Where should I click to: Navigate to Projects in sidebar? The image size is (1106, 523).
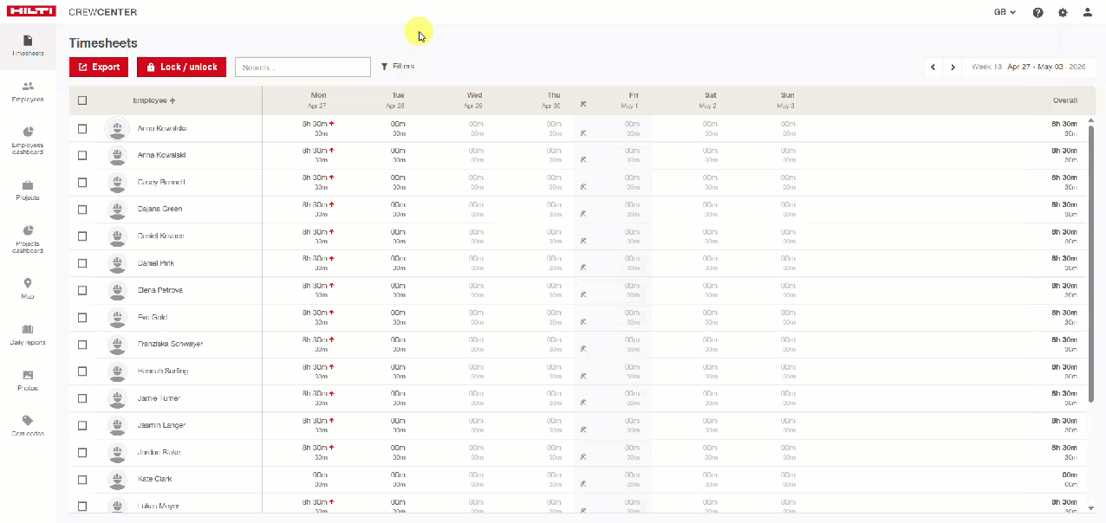28,190
